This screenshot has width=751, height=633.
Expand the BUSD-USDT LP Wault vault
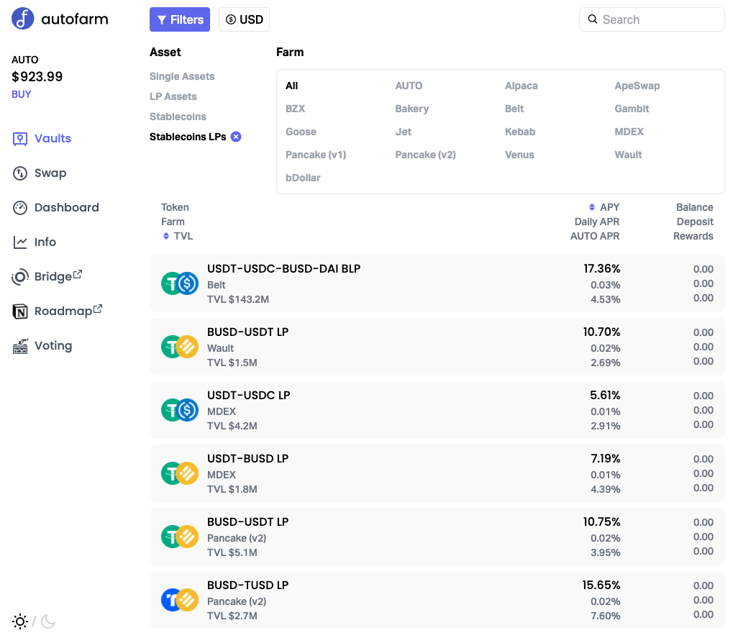coord(437,347)
